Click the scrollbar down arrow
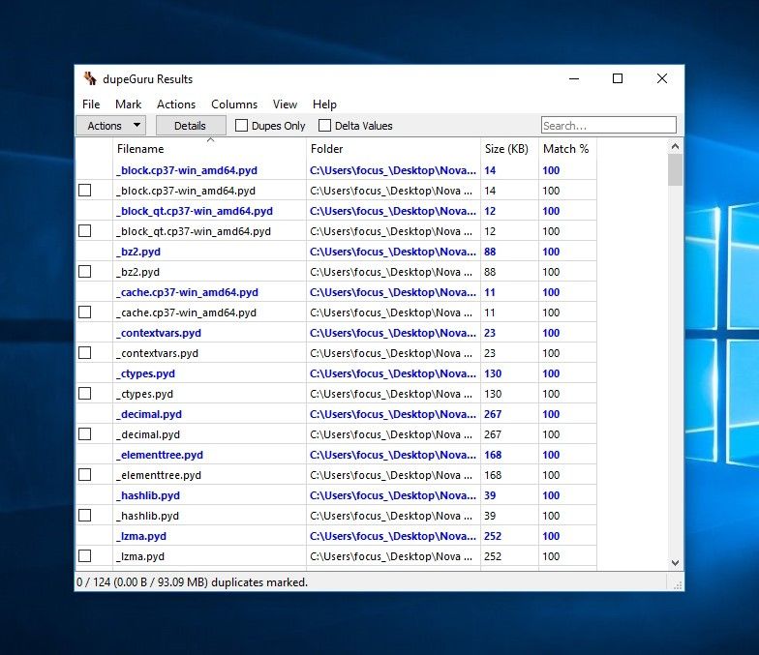This screenshot has height=655, width=759. [x=676, y=563]
